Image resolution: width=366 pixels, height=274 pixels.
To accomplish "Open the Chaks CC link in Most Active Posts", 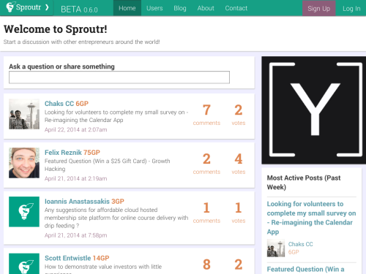I will tap(300, 244).
